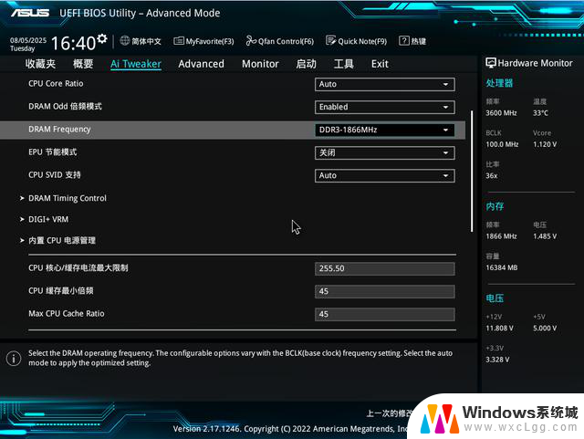Click the Max CPU Cache Ratio field
The image size is (584, 439).
pyautogui.click(x=385, y=314)
